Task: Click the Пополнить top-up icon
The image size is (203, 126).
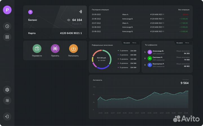Action: pyautogui.click(x=73, y=49)
